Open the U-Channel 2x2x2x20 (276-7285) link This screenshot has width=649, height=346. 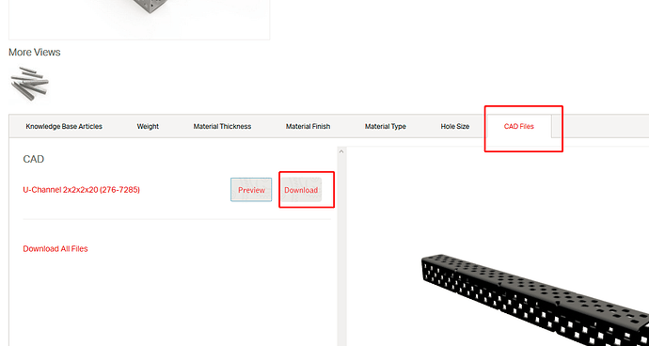pos(82,190)
